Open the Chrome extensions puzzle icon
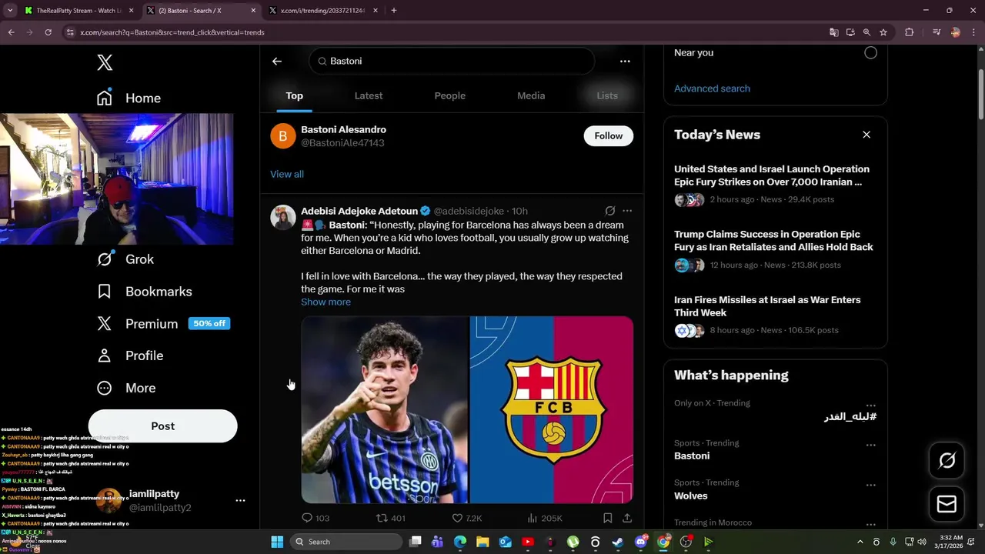The height and width of the screenshot is (554, 985). (x=910, y=32)
